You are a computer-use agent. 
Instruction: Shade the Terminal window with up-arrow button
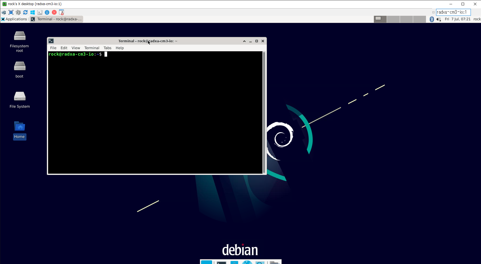click(244, 41)
